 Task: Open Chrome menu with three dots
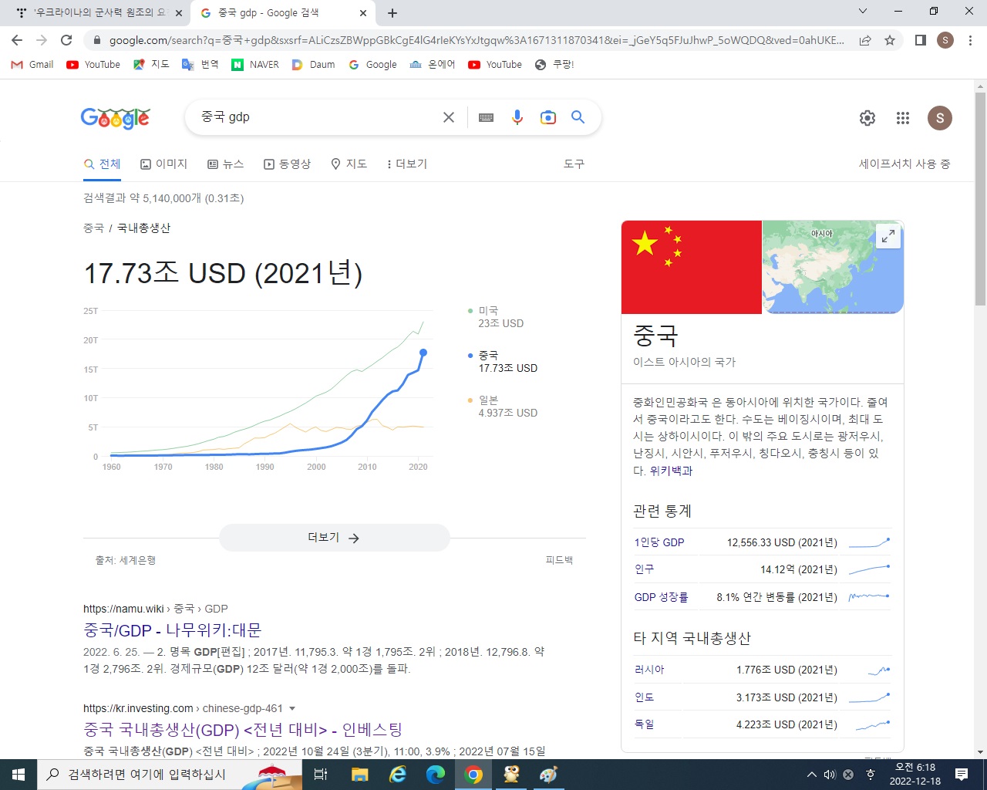(x=970, y=40)
